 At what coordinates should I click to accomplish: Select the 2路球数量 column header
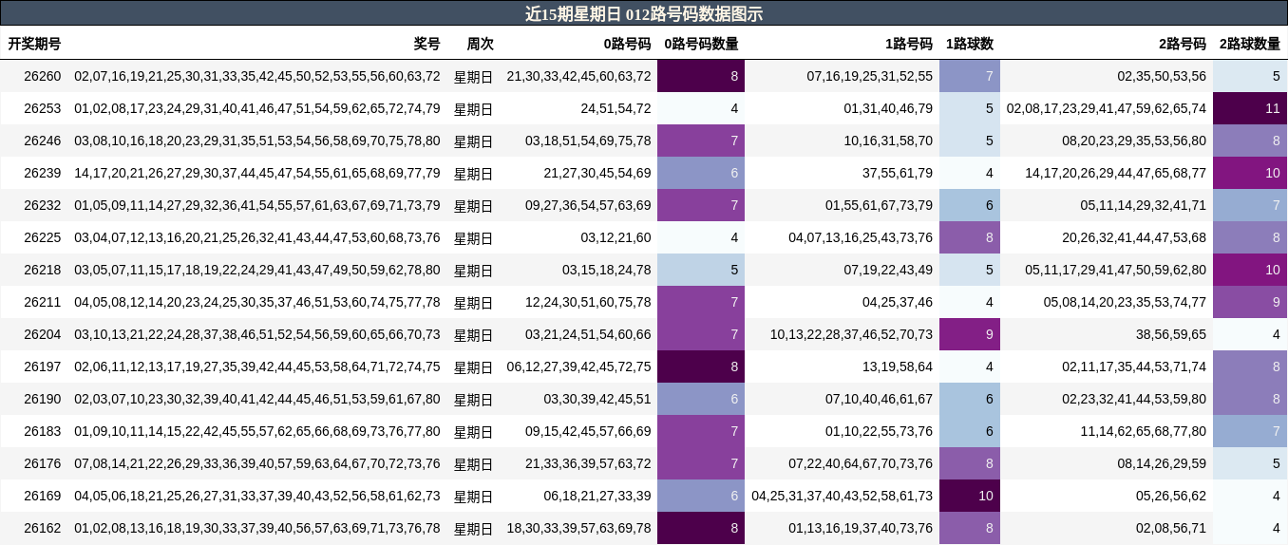coord(1250,44)
